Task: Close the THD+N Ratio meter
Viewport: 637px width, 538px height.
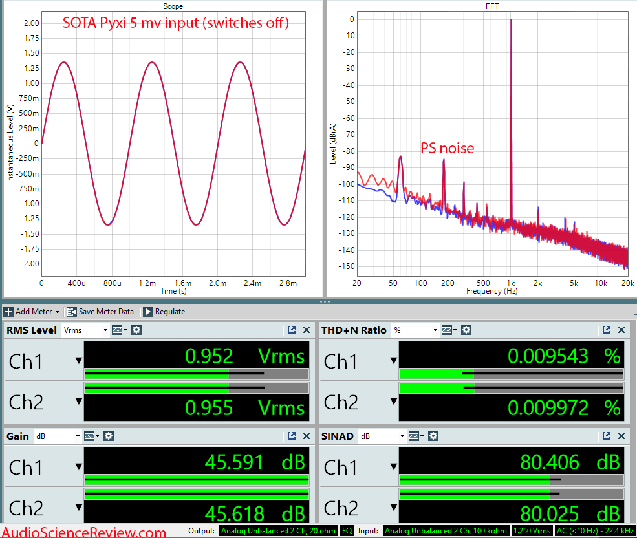Action: [x=621, y=330]
